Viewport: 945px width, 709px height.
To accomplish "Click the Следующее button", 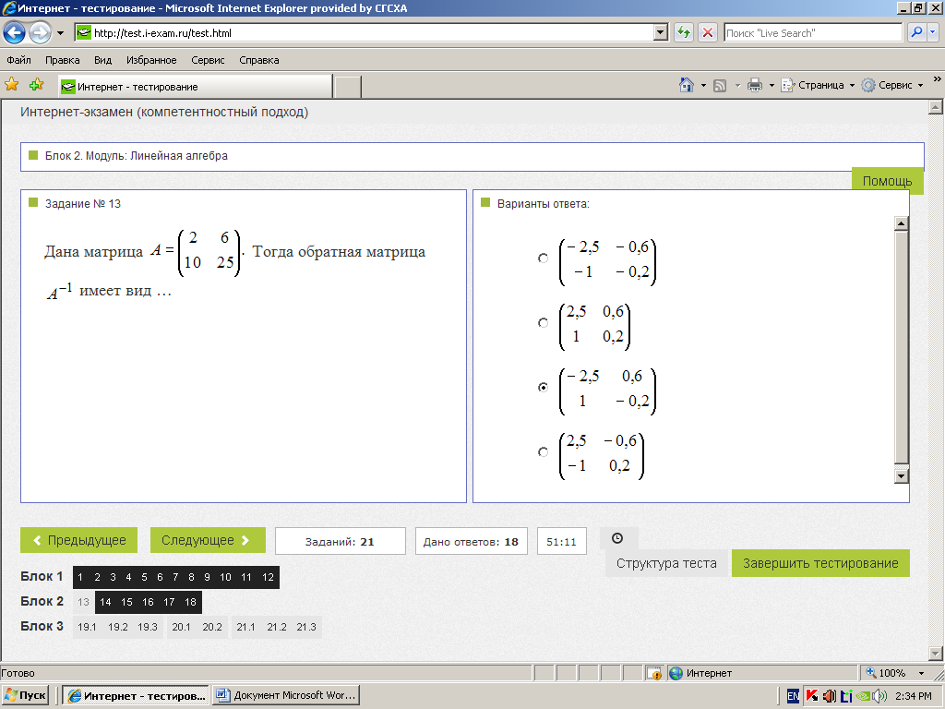I will click(208, 540).
